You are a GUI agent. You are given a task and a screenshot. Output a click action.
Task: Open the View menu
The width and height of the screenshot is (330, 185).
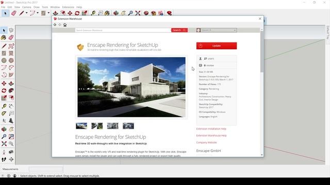17,7
